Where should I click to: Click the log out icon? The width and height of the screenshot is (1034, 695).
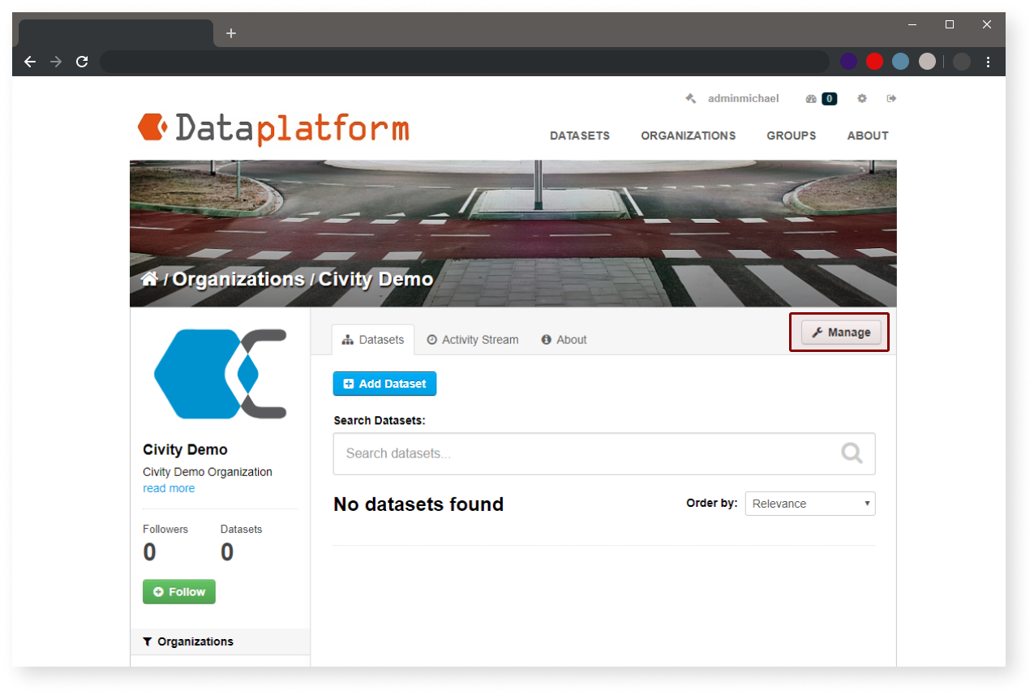click(891, 99)
